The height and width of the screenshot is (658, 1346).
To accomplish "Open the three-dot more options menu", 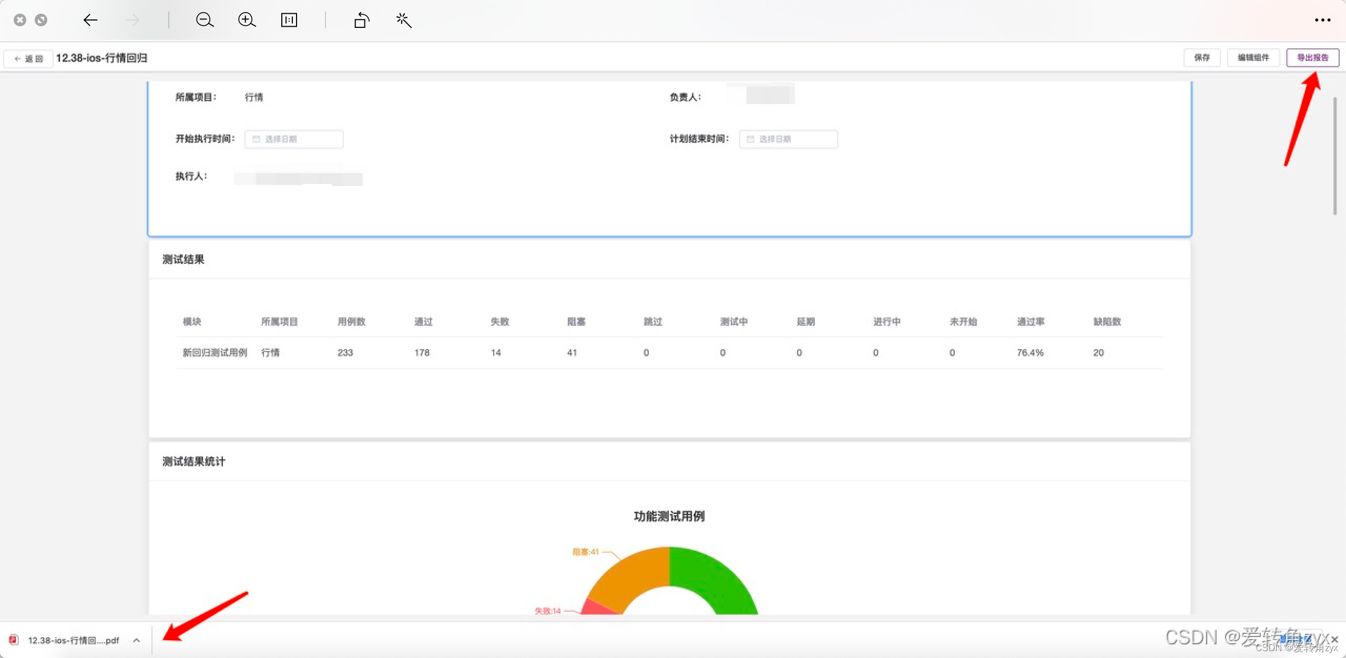I will tap(1322, 20).
